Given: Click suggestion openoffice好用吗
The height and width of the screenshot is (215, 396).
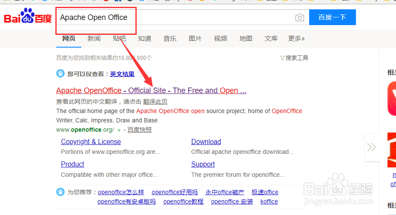Looking at the screenshot, I should pos(175,192).
